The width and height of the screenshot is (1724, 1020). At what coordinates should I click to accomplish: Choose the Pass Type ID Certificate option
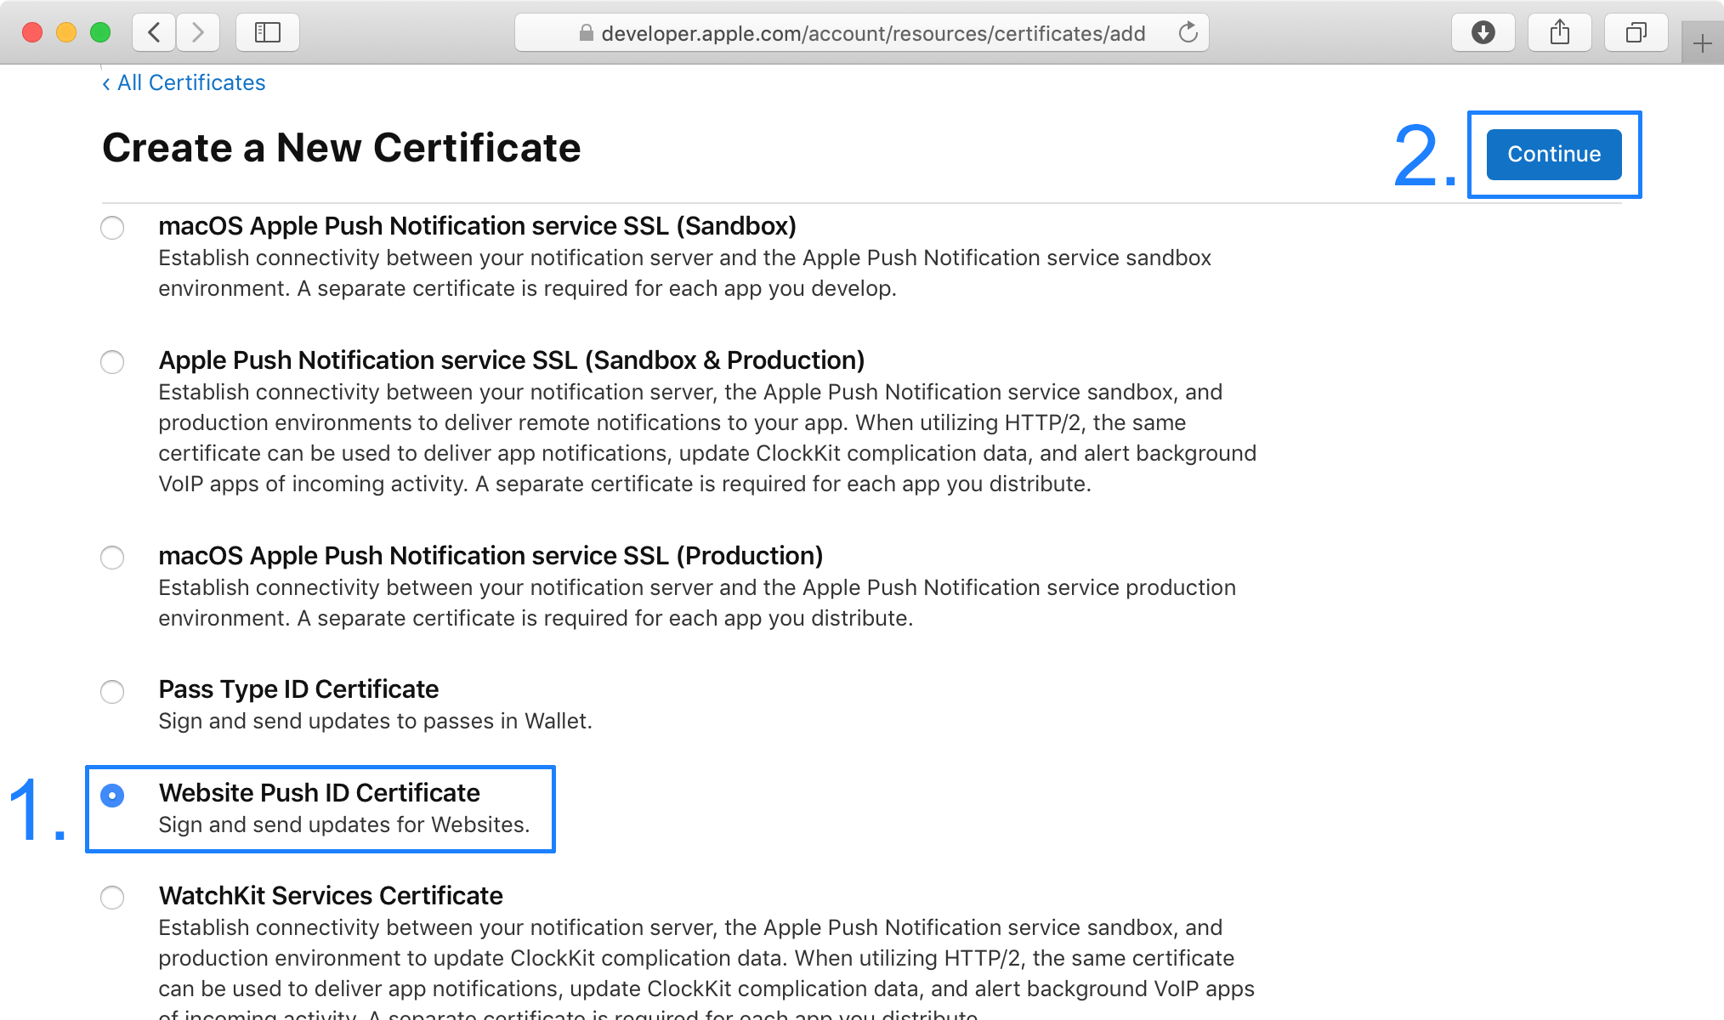click(x=112, y=692)
